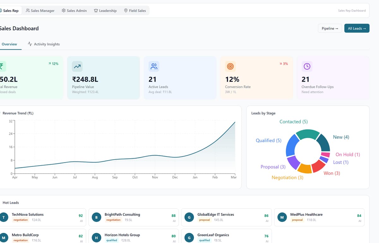Click the 3W / 1L text
Image resolution: width=379 pixels, height=243 pixels.
(x=231, y=92)
